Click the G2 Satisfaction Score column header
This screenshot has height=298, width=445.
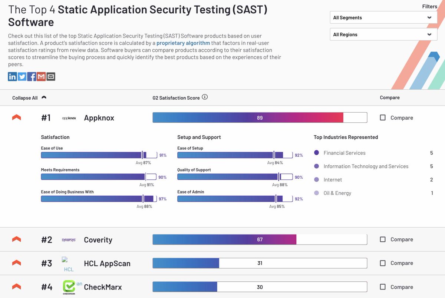click(x=176, y=98)
